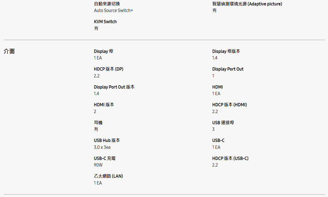This screenshot has height=197, width=328.
Task: Select the 介面 section heading
Action: click(x=9, y=51)
